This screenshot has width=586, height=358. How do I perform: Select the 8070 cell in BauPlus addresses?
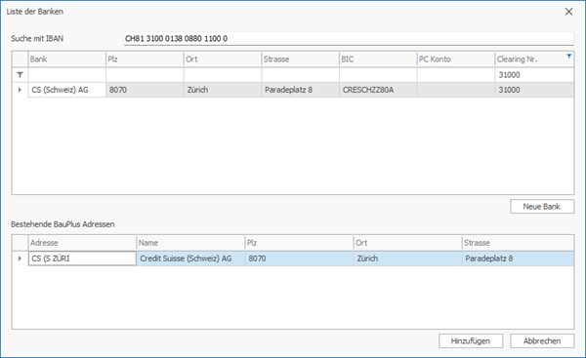299,259
